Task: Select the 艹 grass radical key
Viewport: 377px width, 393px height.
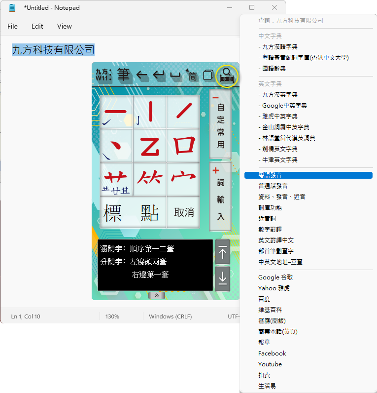Action: click(116, 179)
